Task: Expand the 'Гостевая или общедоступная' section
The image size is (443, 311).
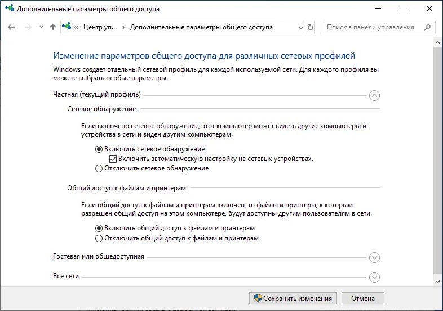Action: point(374,257)
